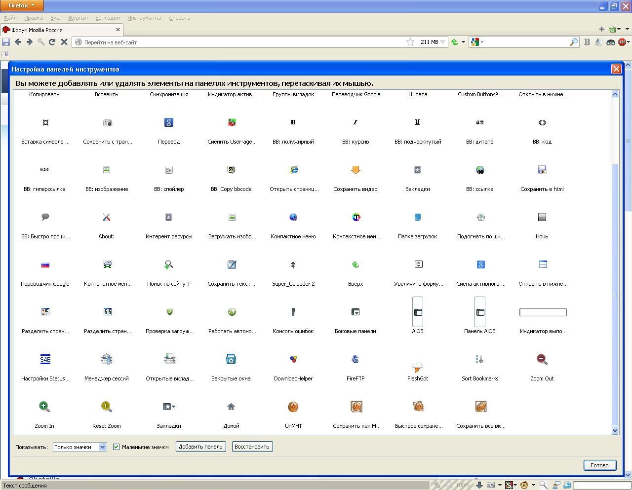Open the Вид menu

(x=55, y=18)
